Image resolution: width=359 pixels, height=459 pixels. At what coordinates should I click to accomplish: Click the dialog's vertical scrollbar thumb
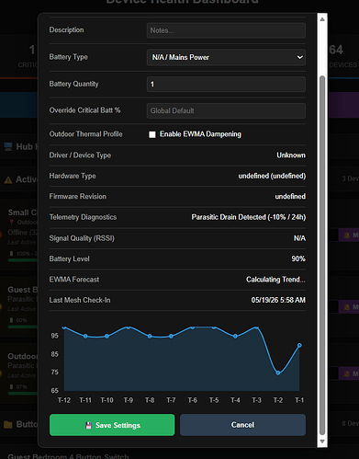(322, 255)
